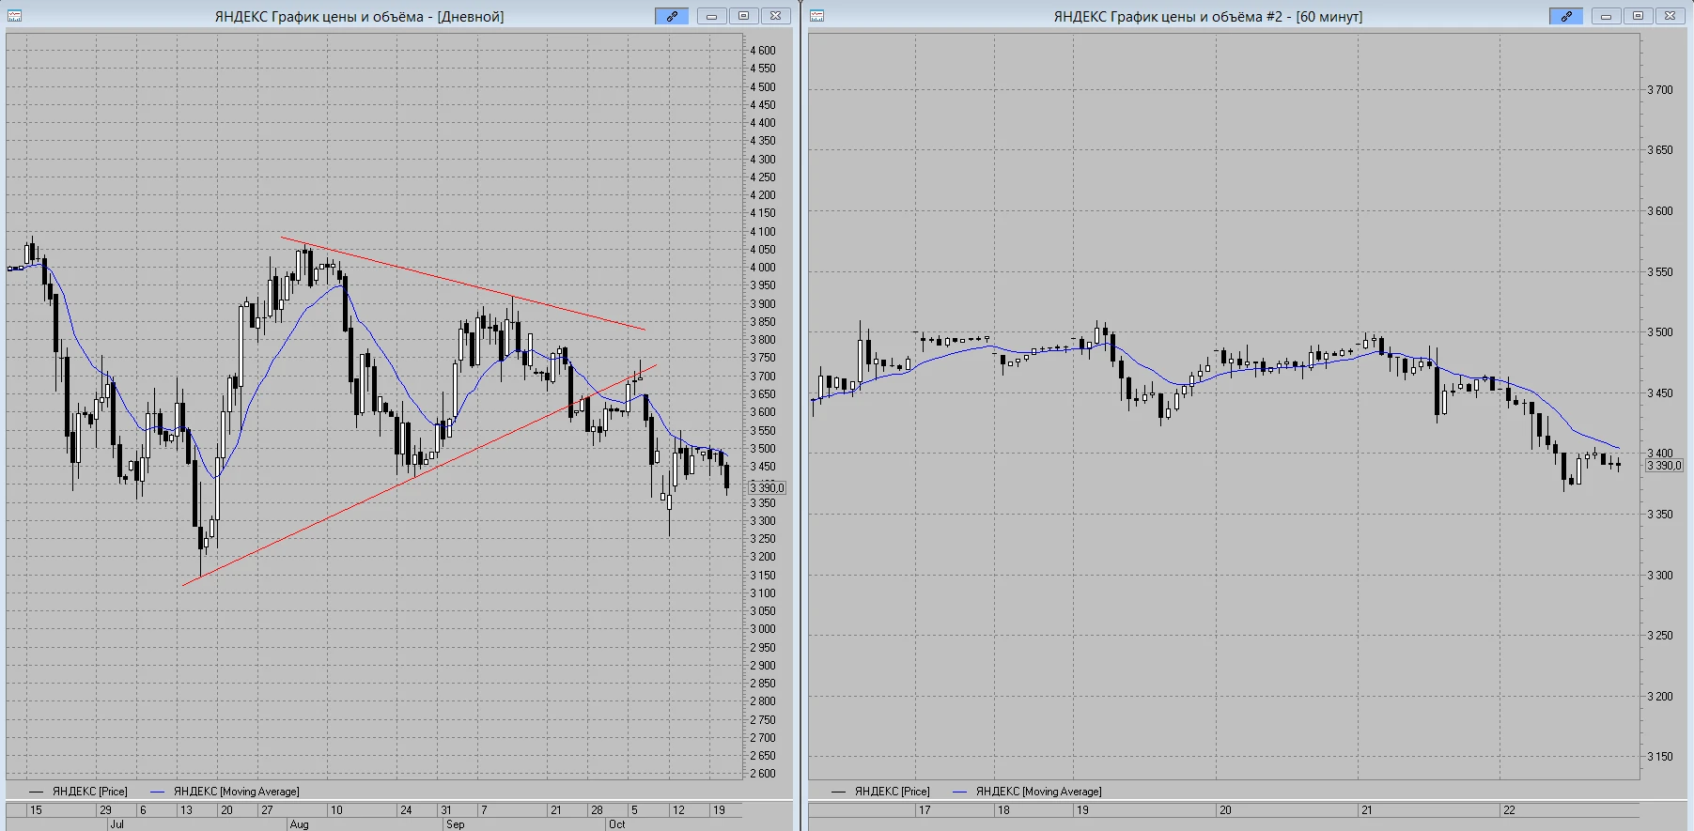Screen dimensions: 1694x831
Task: Toggle the chain-link icon in the 60-minute chart title bar
Action: pos(1566,16)
